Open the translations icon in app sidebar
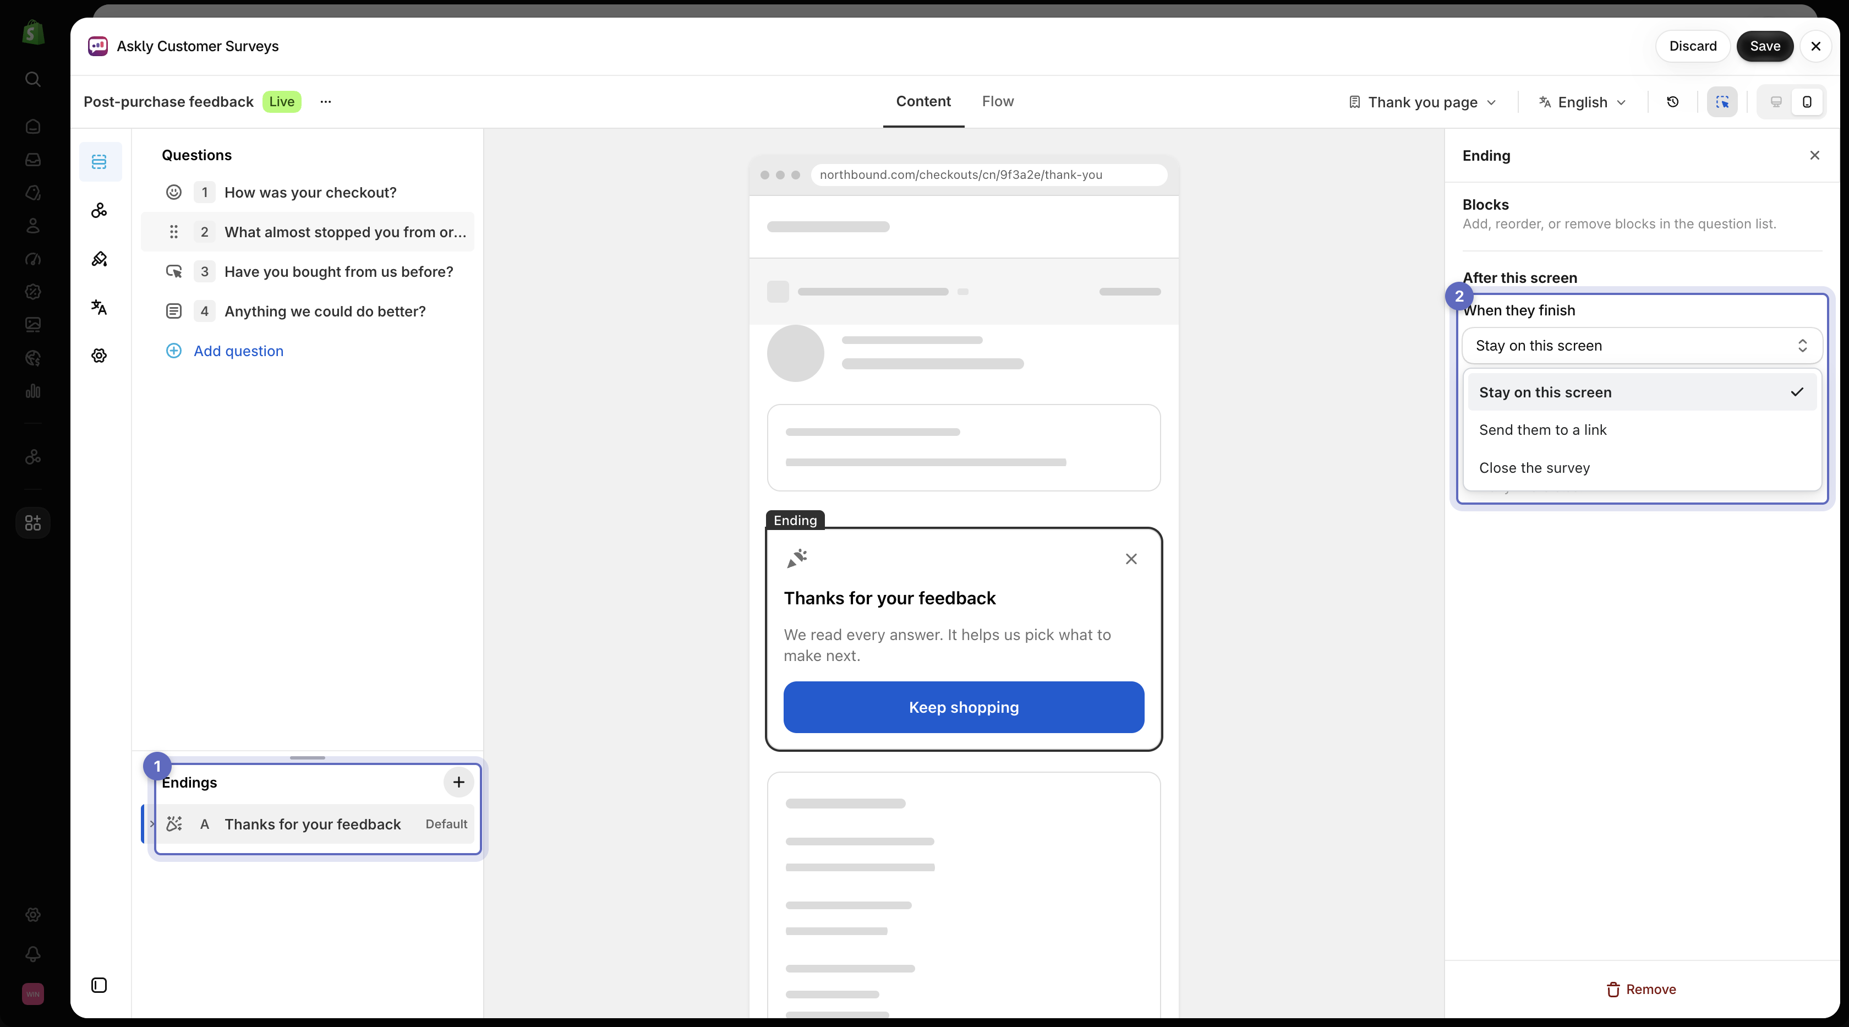This screenshot has width=1849, height=1027. coord(99,307)
